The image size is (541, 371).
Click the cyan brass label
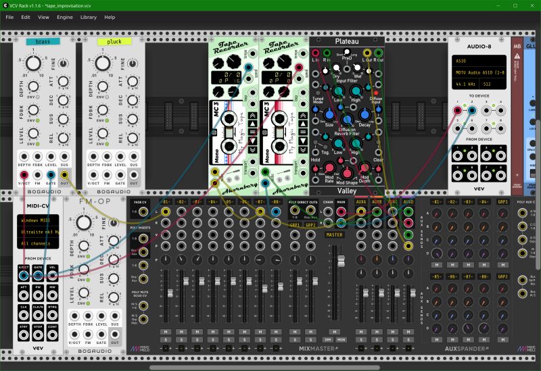43,41
